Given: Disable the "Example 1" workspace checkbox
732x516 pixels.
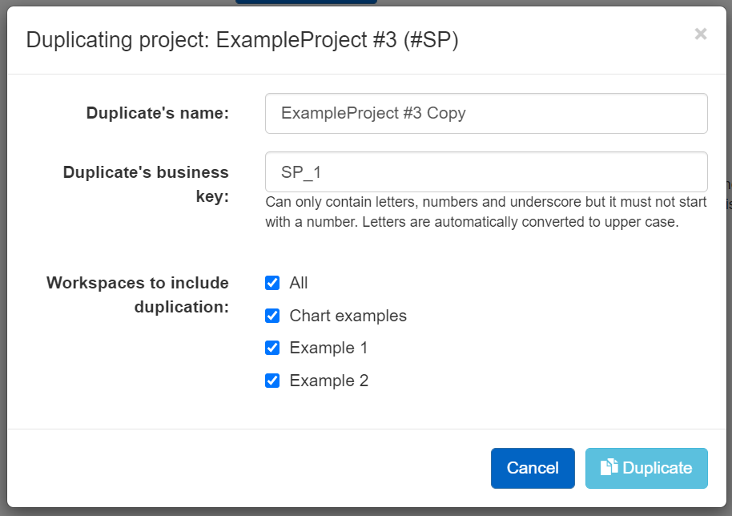Looking at the screenshot, I should coord(272,348).
